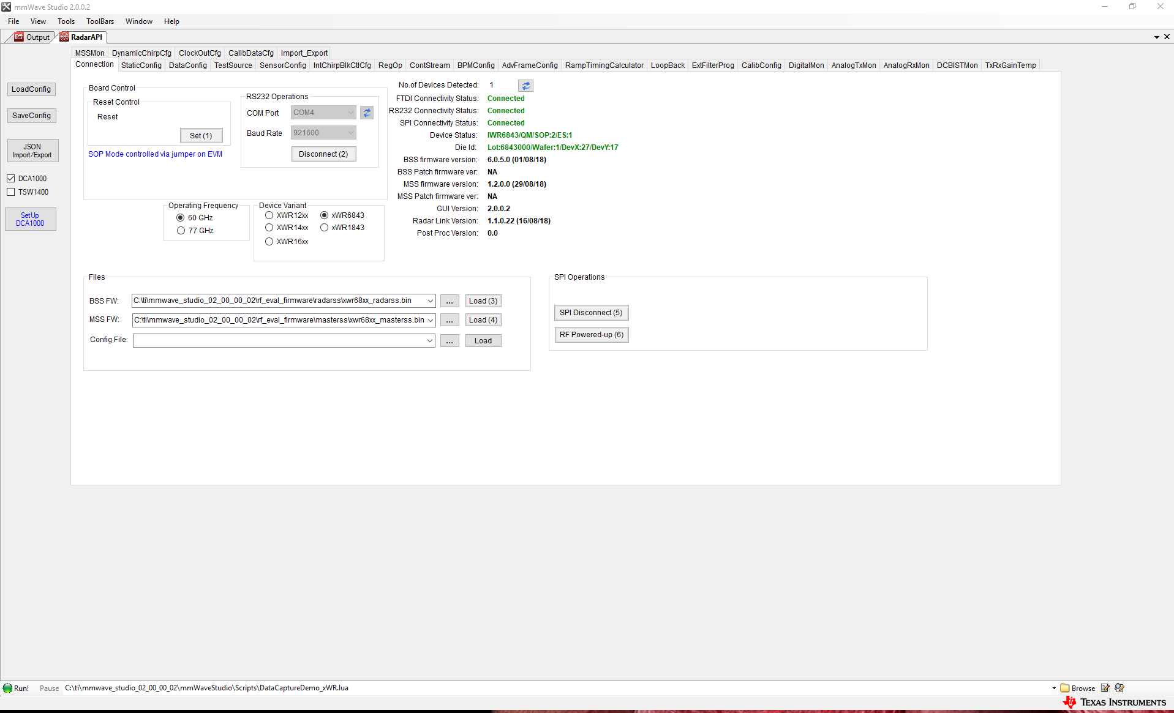This screenshot has height=713, width=1174.
Task: Open the Baud Rate dropdown
Action: 323,133
